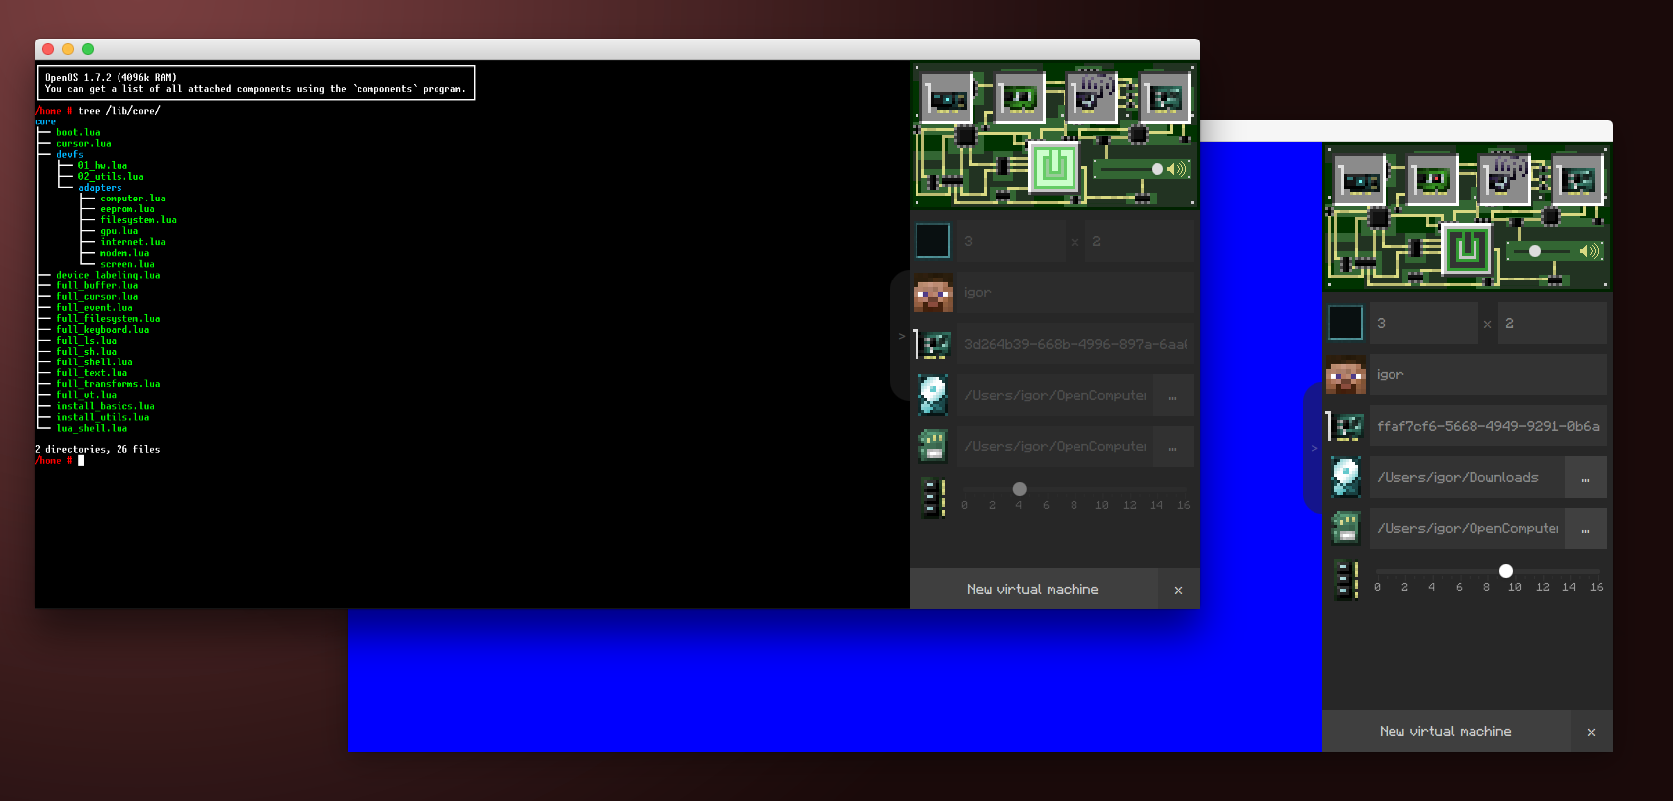Screen dimensions: 1673x801
Task: Click the 'devfs' directory in terminal output
Action: pos(69,154)
